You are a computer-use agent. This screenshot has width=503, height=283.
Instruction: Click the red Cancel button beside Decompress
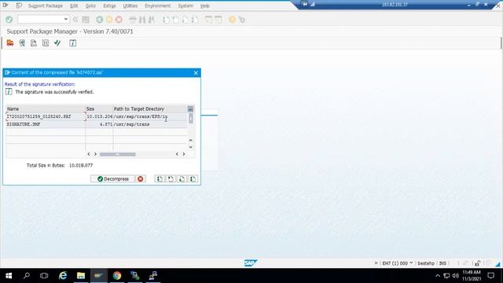(140, 178)
